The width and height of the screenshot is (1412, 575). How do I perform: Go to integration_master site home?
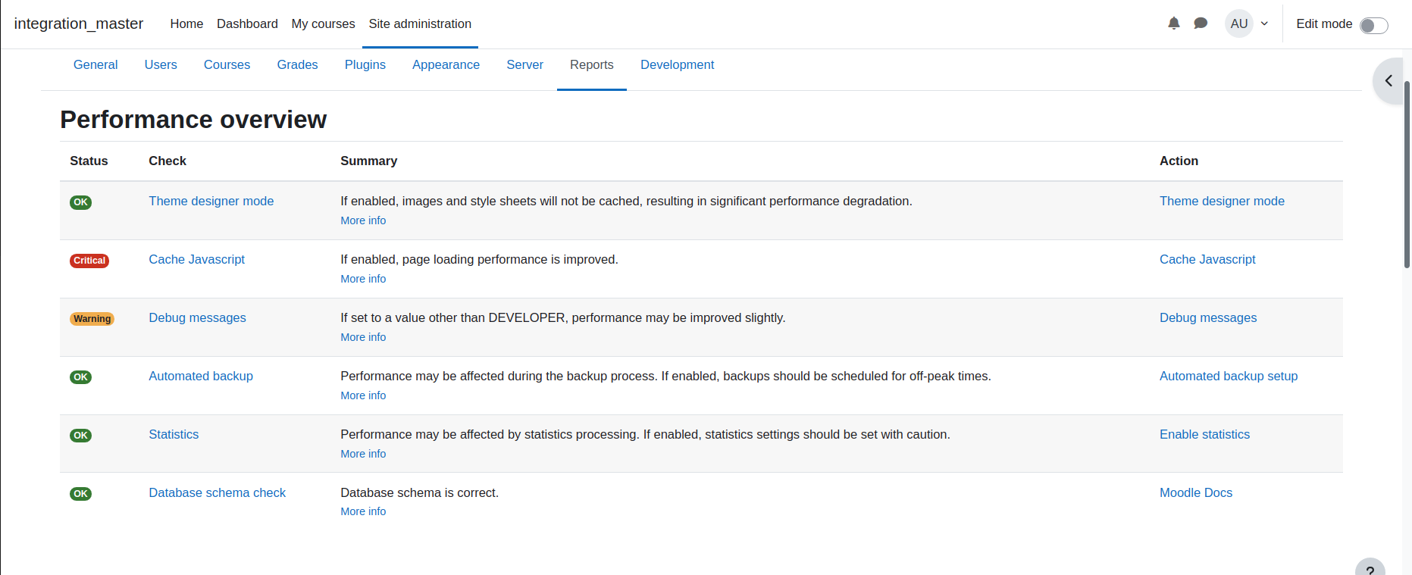[x=79, y=23]
